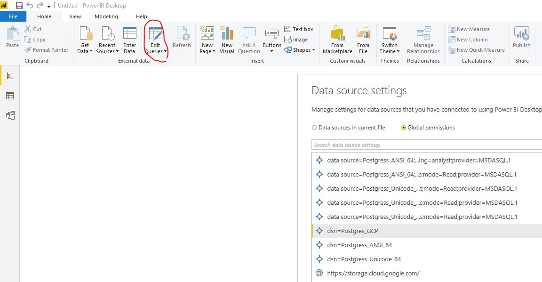
Task: Click the New Page icon
Action: [x=207, y=33]
